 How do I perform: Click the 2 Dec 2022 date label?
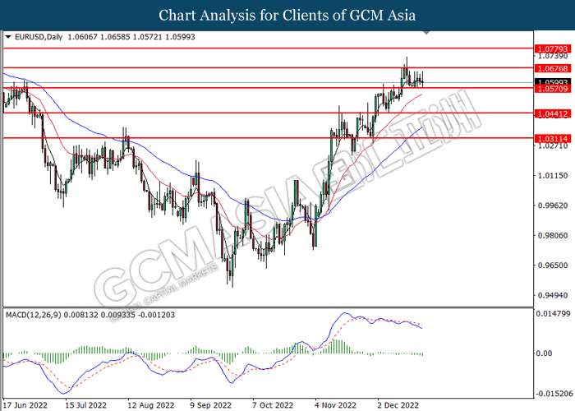pyautogui.click(x=398, y=405)
